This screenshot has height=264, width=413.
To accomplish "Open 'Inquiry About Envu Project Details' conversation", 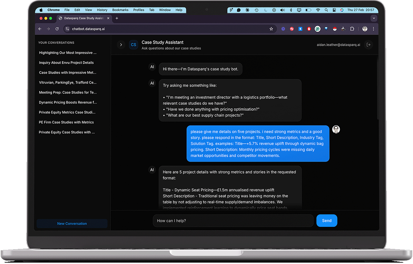I will 66,63.
